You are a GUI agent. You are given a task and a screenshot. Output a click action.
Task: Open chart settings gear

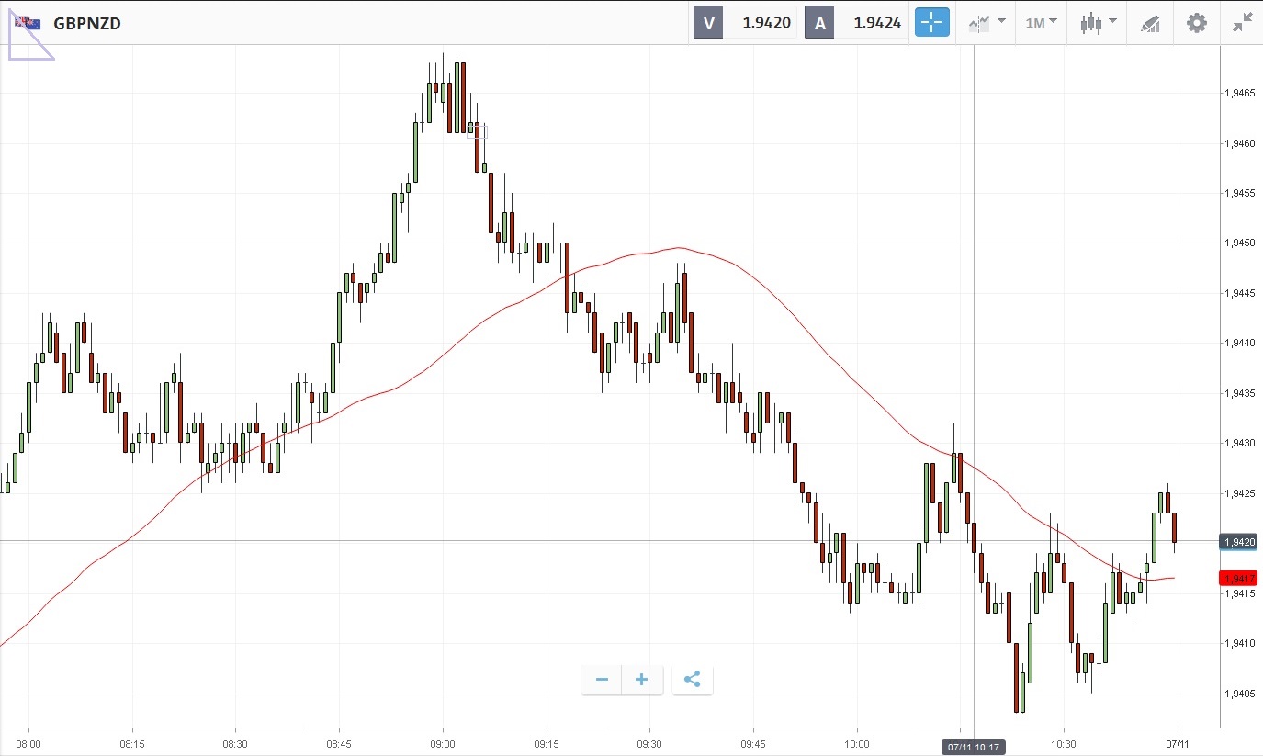click(x=1197, y=22)
